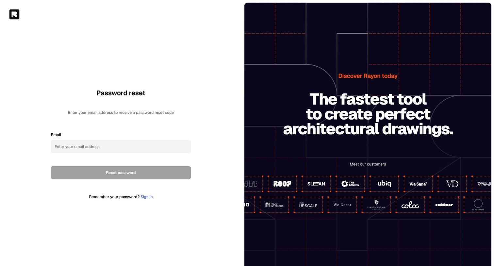
Task: Click the Reset password button
Action: (121, 173)
